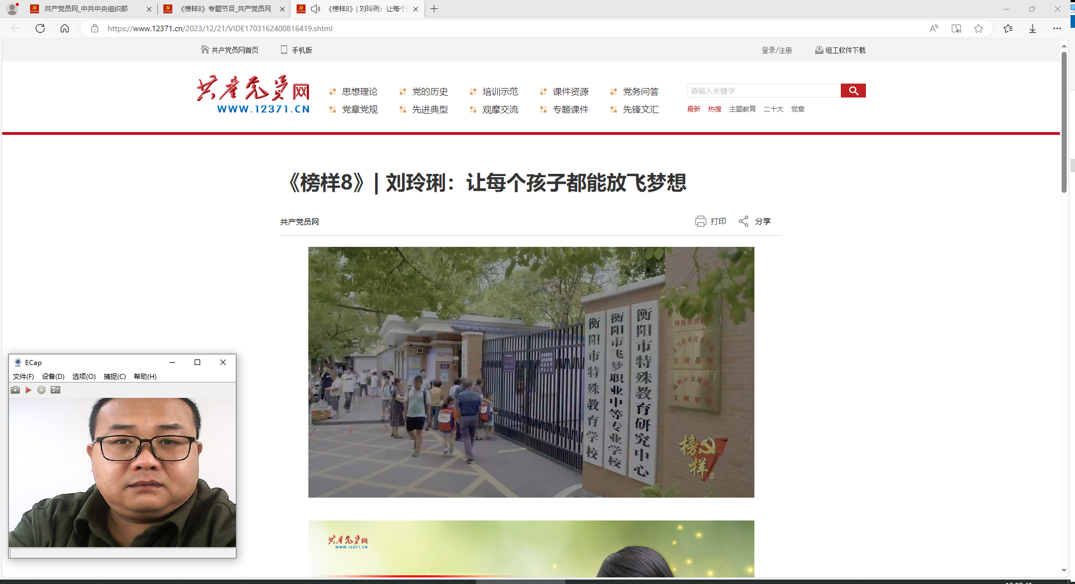Open the 捕捉(C) menu in ECap
The height and width of the screenshot is (584, 1075).
(x=114, y=376)
